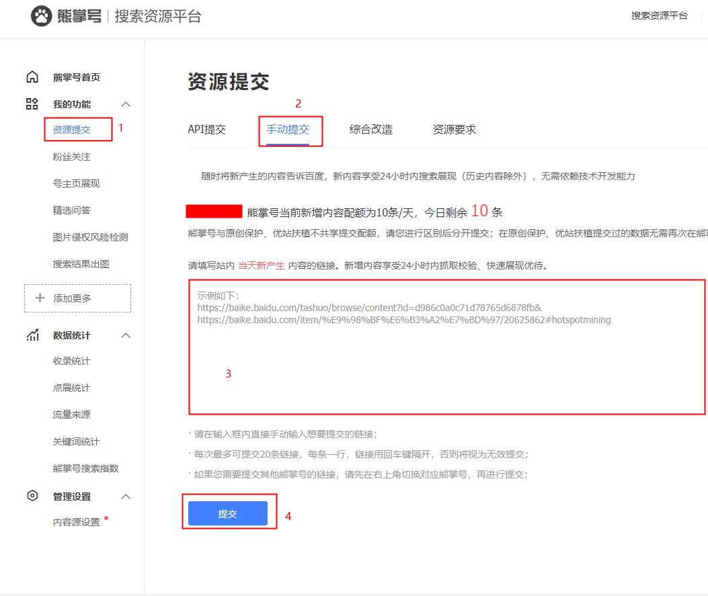This screenshot has width=708, height=596.
Task: Click the 搜索资源平台 title beside the logo
Action: 158,16
